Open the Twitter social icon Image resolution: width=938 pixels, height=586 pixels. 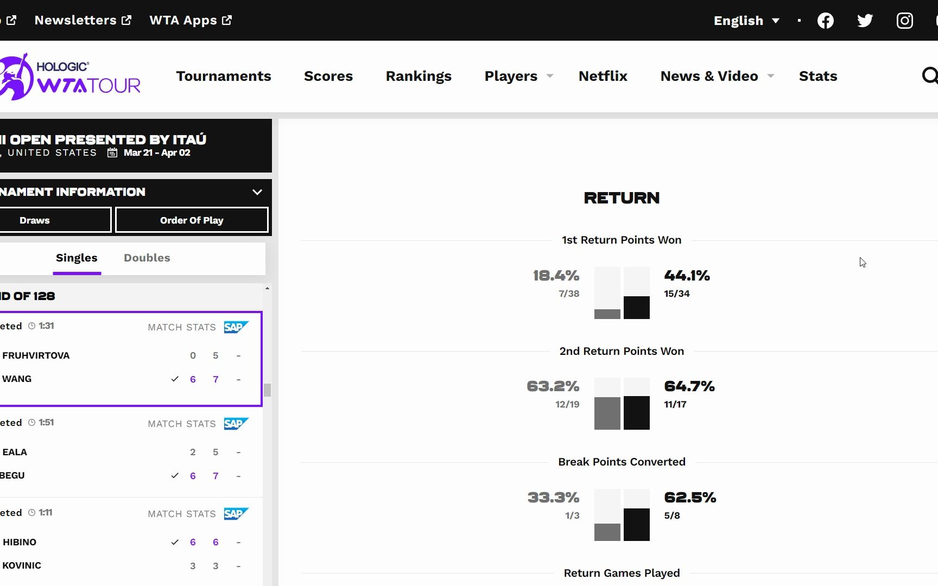(865, 21)
